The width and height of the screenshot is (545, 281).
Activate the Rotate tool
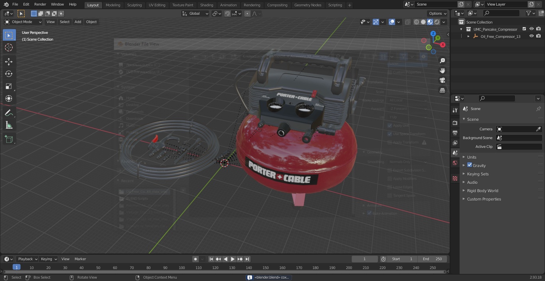[9, 74]
